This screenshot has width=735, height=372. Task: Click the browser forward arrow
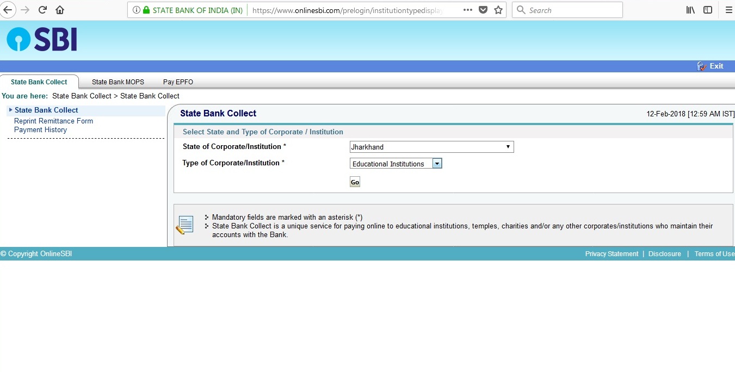coord(25,10)
